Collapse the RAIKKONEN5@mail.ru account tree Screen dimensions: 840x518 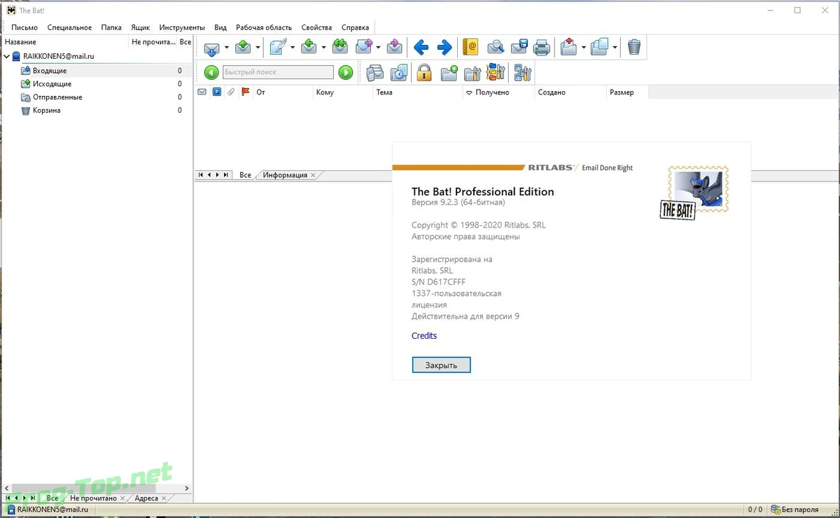tap(7, 56)
